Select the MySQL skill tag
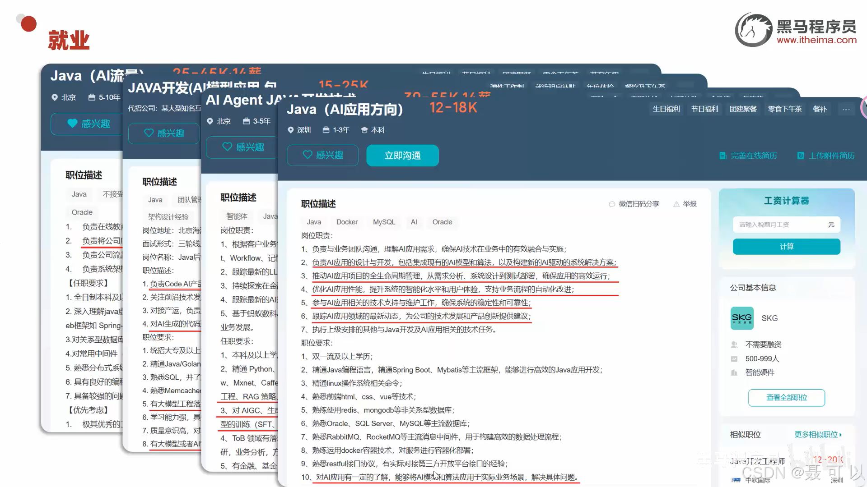The width and height of the screenshot is (867, 487). coord(384,222)
